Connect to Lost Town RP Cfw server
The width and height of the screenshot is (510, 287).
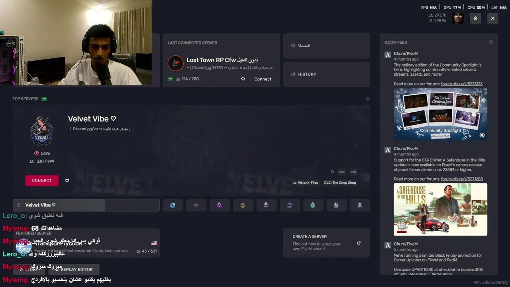click(263, 79)
